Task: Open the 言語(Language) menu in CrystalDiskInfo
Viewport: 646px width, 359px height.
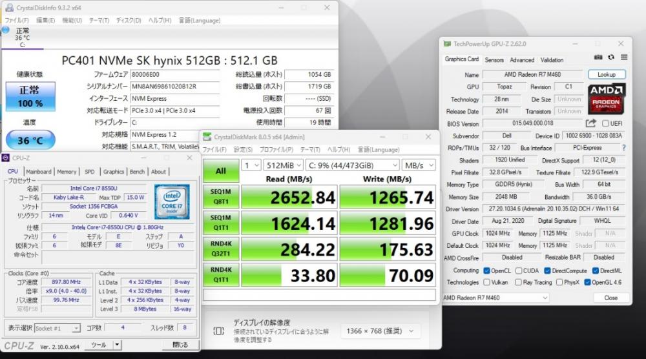Action: [200, 20]
